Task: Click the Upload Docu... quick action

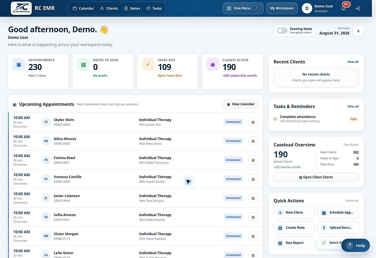Action: pyautogui.click(x=338, y=228)
